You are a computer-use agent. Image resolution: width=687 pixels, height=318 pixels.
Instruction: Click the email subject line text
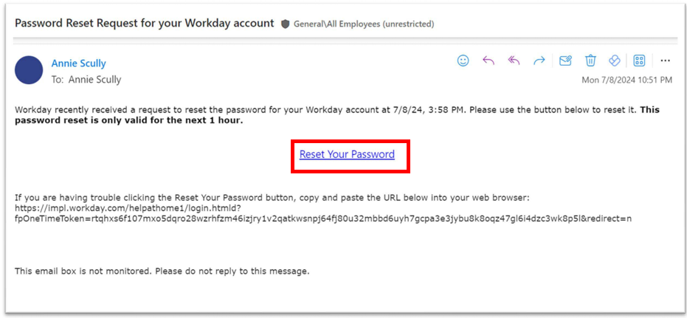point(145,23)
